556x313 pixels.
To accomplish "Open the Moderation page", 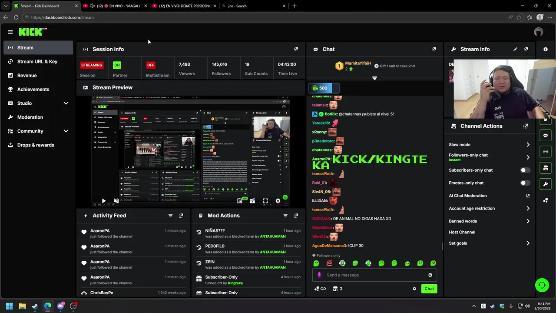I will point(38,117).
